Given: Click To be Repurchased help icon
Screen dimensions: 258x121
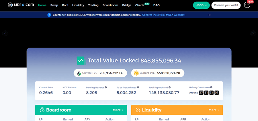Looking at the screenshot, I should pyautogui.click(x=138, y=87).
